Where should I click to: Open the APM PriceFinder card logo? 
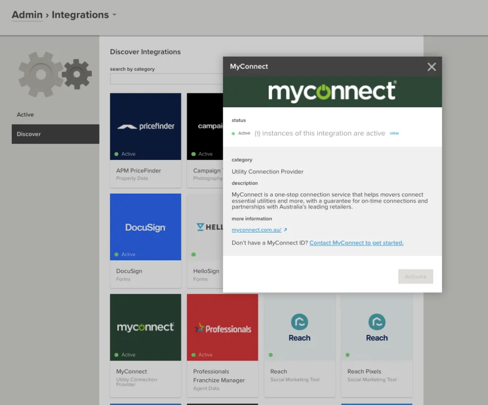coord(145,126)
